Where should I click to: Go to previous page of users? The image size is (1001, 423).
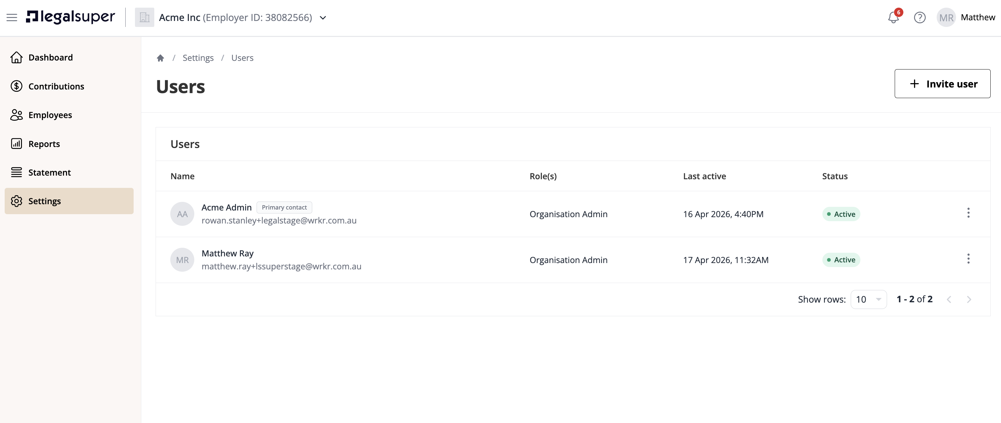(x=949, y=299)
